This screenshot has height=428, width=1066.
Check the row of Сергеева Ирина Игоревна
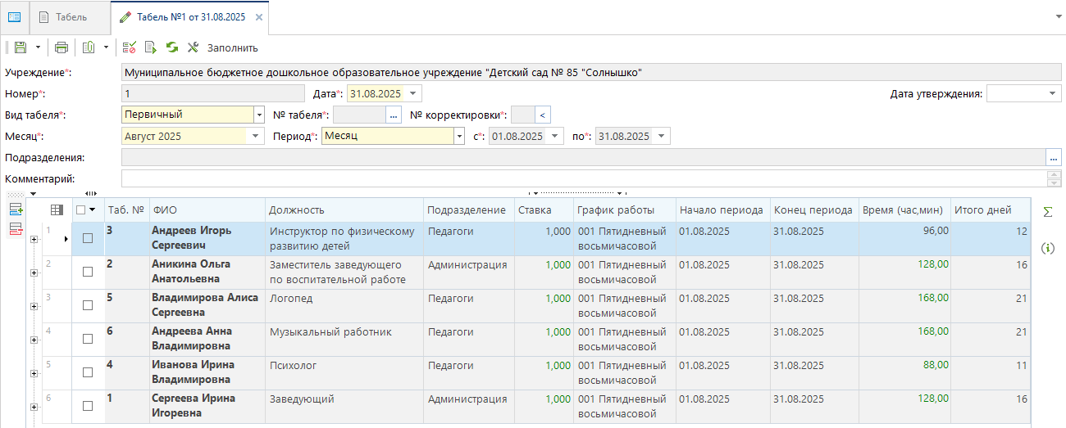[x=88, y=406]
